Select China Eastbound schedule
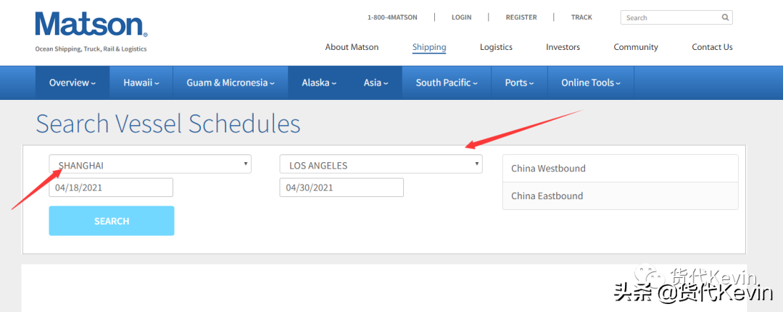 point(620,196)
